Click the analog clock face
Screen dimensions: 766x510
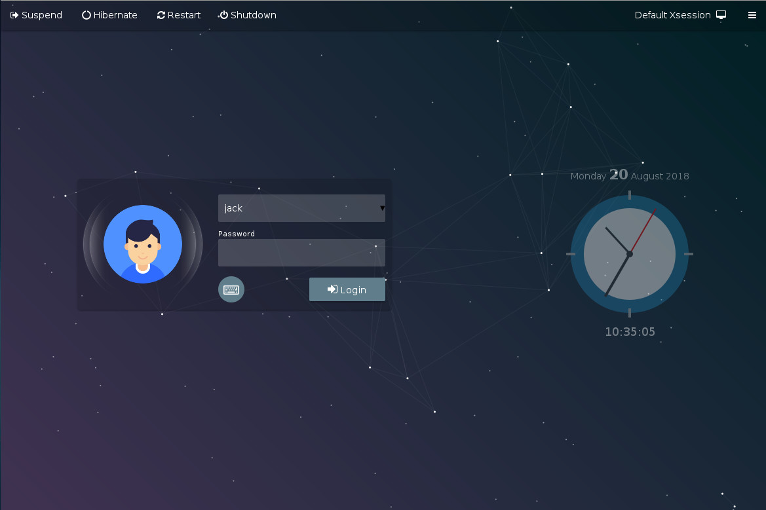click(629, 254)
